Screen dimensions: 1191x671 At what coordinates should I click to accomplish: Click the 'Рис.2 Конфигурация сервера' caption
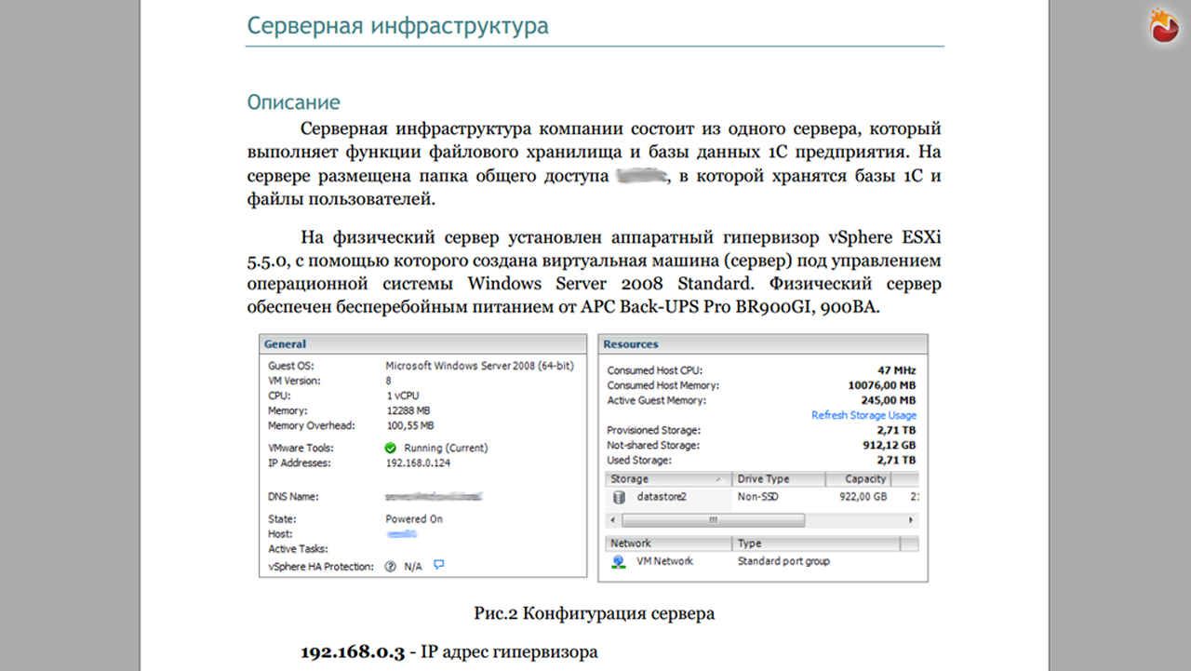pos(595,613)
